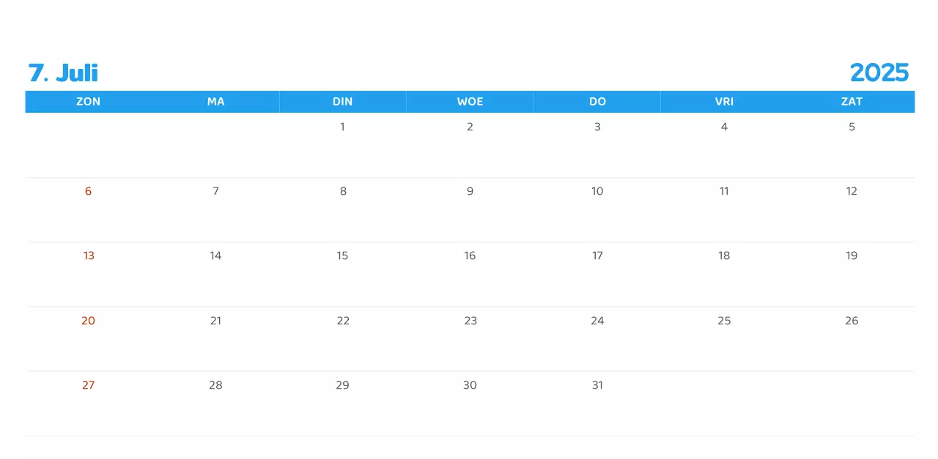Image resolution: width=938 pixels, height=459 pixels.
Task: Select the DIN column header
Action: point(342,102)
